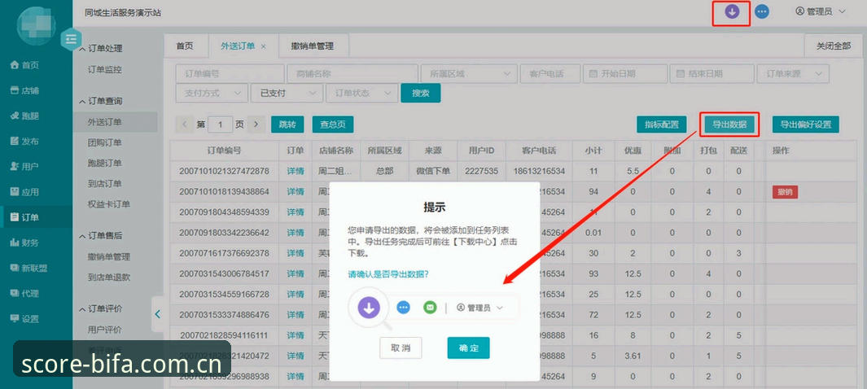The image size is (867, 389).
Task: Open 用户 in the left sidebar
Action: click(25, 166)
